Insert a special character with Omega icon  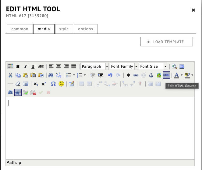coord(53,84)
